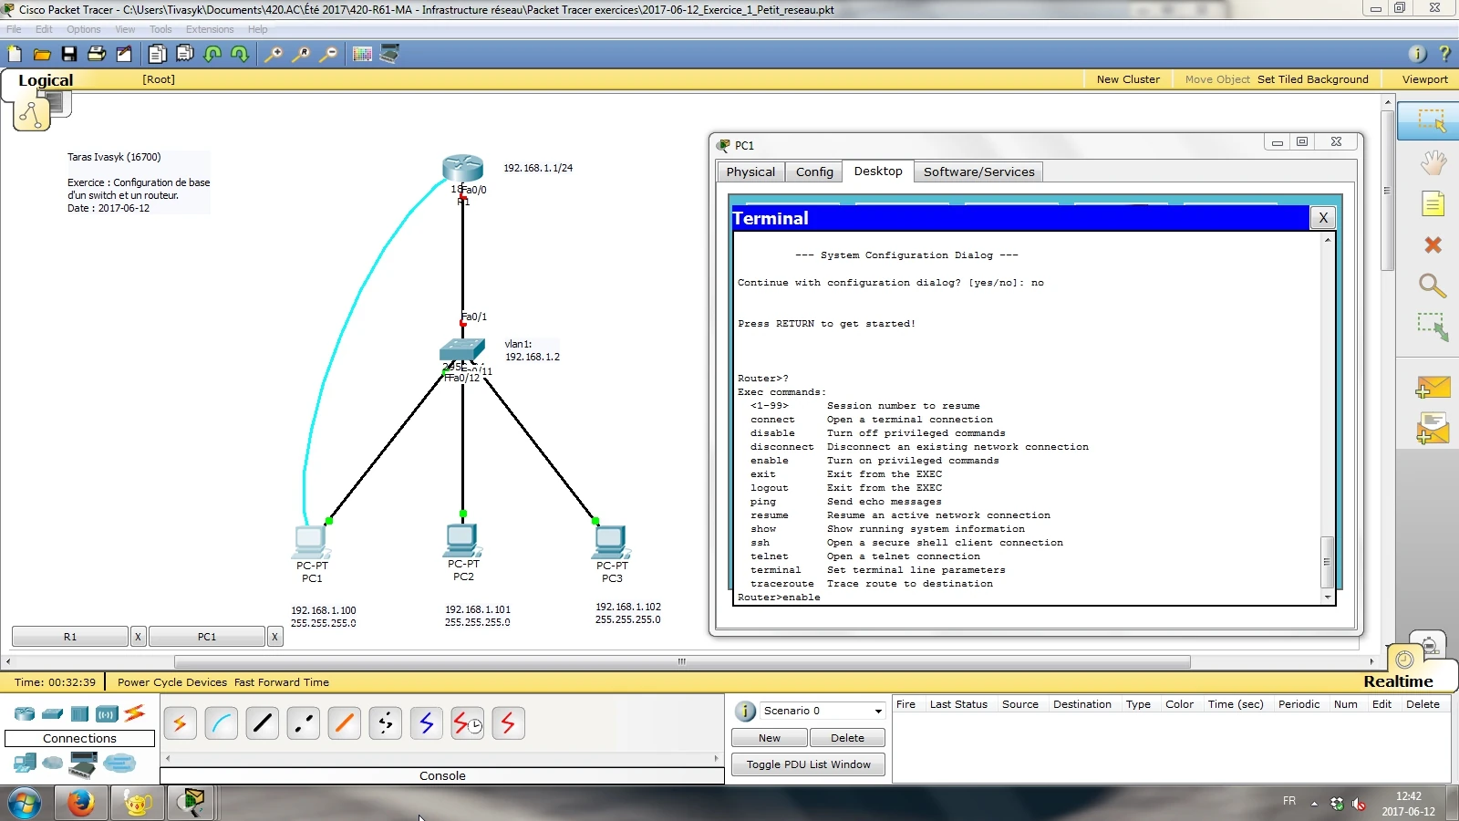Image resolution: width=1459 pixels, height=821 pixels.
Task: Open the File menu
Action: [x=14, y=29]
